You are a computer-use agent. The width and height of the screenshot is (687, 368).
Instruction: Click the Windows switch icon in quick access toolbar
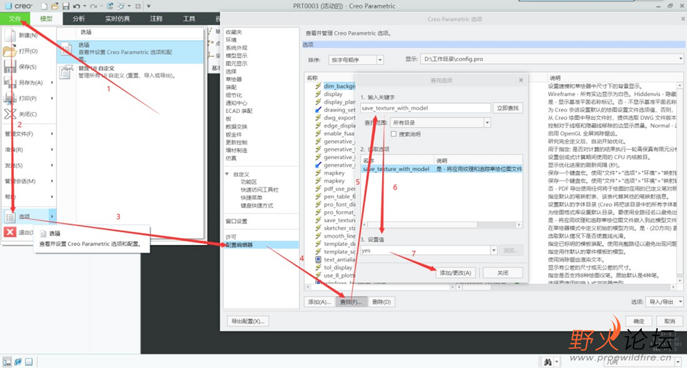[121, 6]
